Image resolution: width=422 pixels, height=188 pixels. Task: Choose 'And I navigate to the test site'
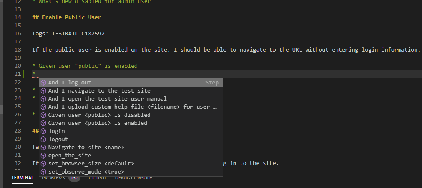[131, 91]
